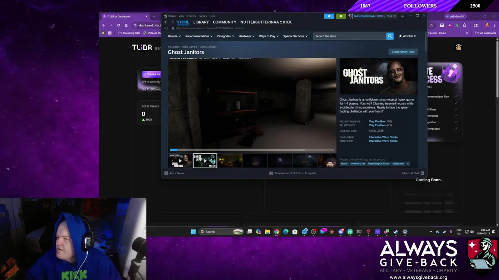
Task: Click the Add a Game plus icon
Action: [166, 173]
